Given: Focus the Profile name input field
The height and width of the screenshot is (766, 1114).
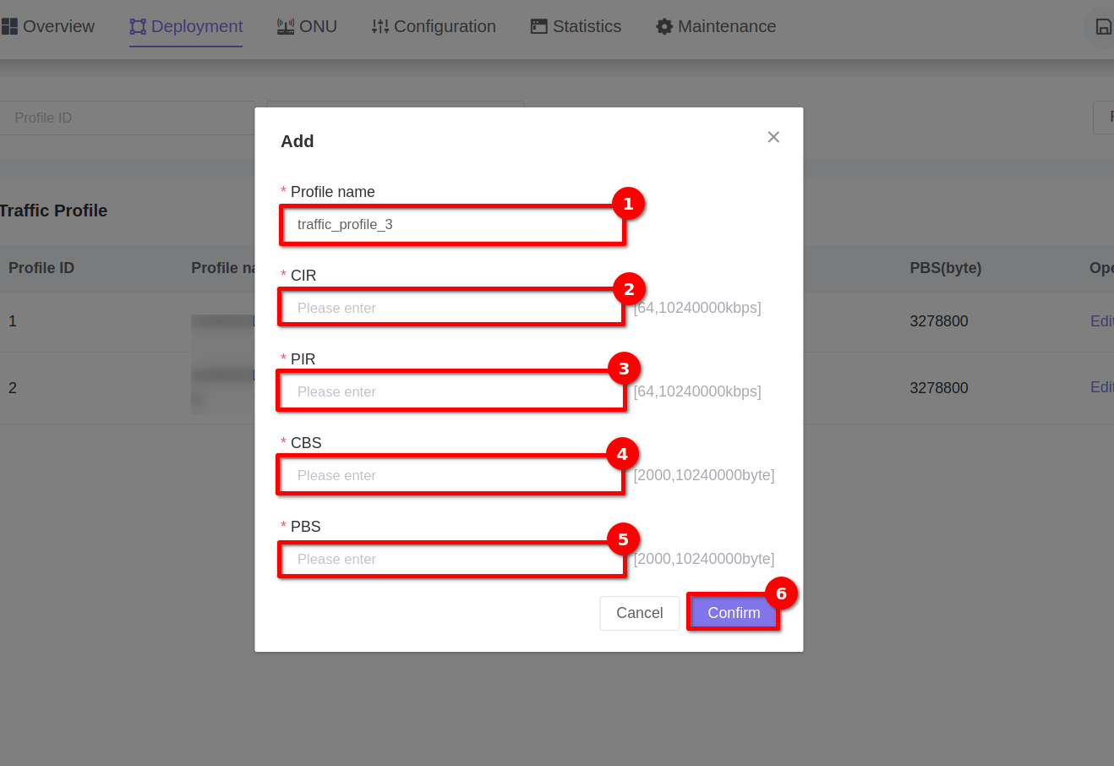Looking at the screenshot, I should [452, 225].
